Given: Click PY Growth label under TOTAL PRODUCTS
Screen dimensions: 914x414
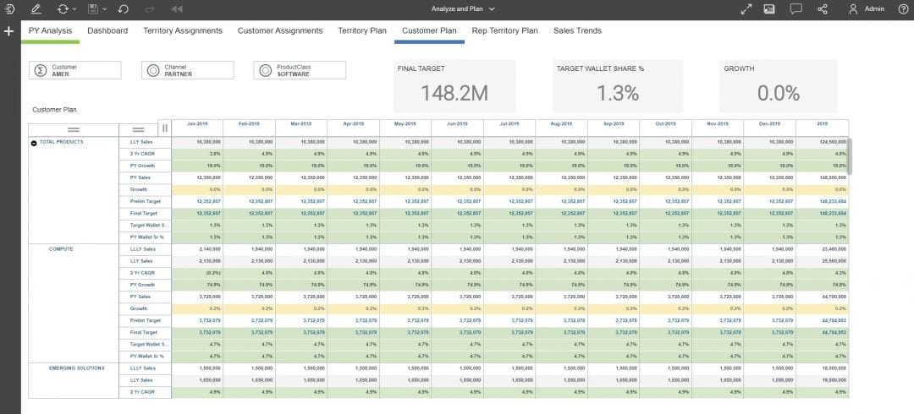Looking at the screenshot, I should tap(142, 166).
